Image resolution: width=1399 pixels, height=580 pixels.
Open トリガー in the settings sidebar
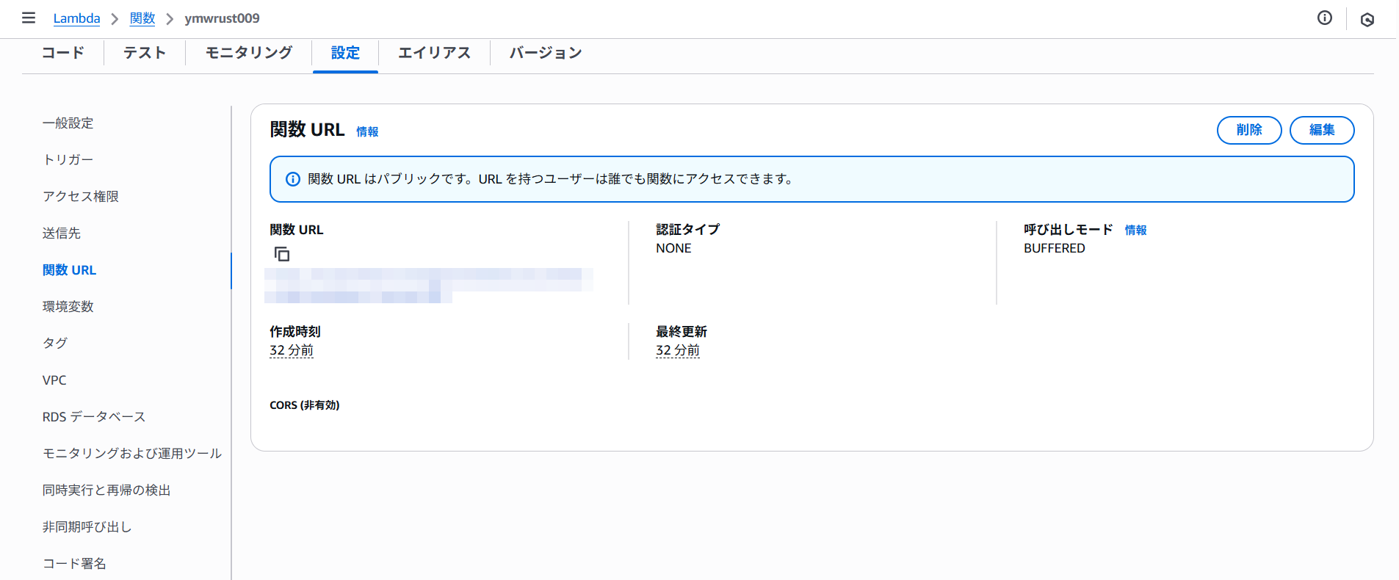pyautogui.click(x=68, y=160)
